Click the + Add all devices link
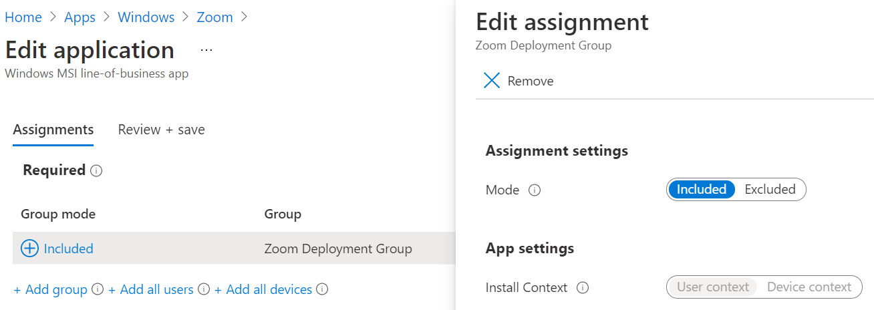 [263, 289]
